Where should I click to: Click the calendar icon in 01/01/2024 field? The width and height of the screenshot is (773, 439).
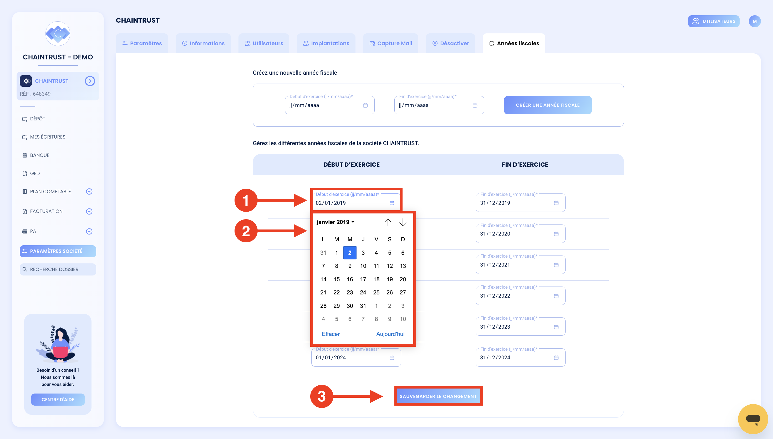coord(391,358)
